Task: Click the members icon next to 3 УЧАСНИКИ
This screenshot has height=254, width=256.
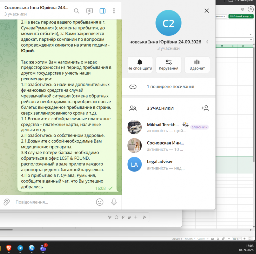Action: coord(133,108)
